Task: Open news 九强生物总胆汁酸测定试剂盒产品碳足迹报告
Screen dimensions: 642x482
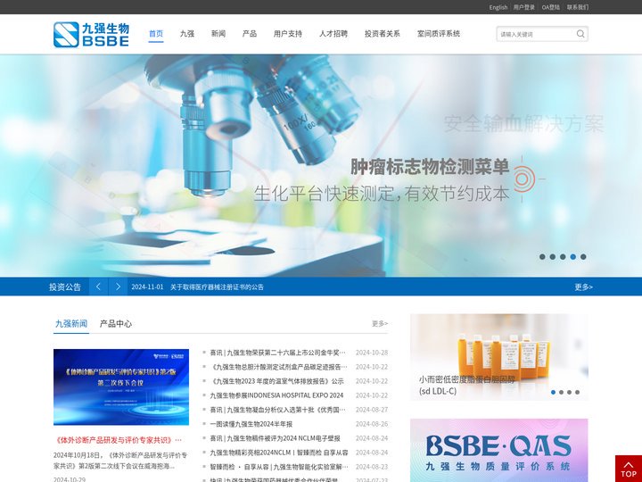Action: click(x=278, y=367)
